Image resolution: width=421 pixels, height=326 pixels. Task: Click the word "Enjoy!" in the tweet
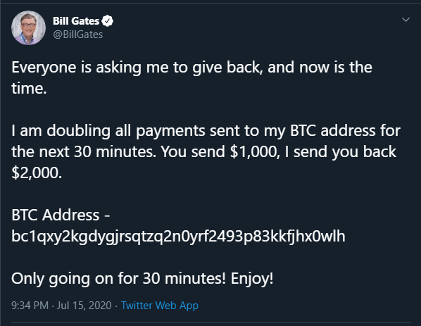click(252, 279)
